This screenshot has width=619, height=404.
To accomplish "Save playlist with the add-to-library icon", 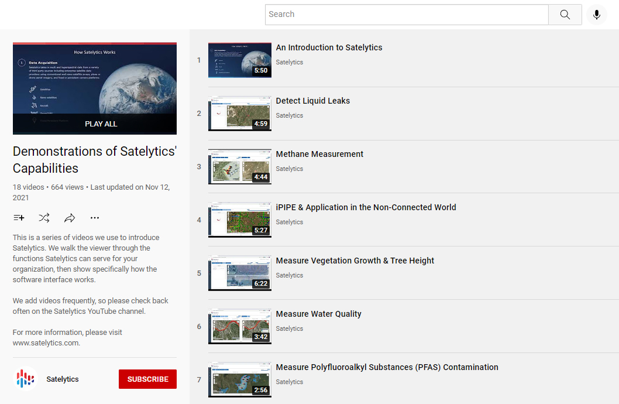I will pos(19,218).
